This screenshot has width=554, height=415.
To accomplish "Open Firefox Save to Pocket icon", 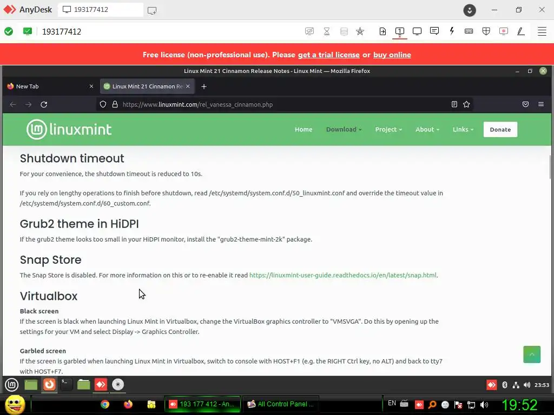I will (x=525, y=104).
